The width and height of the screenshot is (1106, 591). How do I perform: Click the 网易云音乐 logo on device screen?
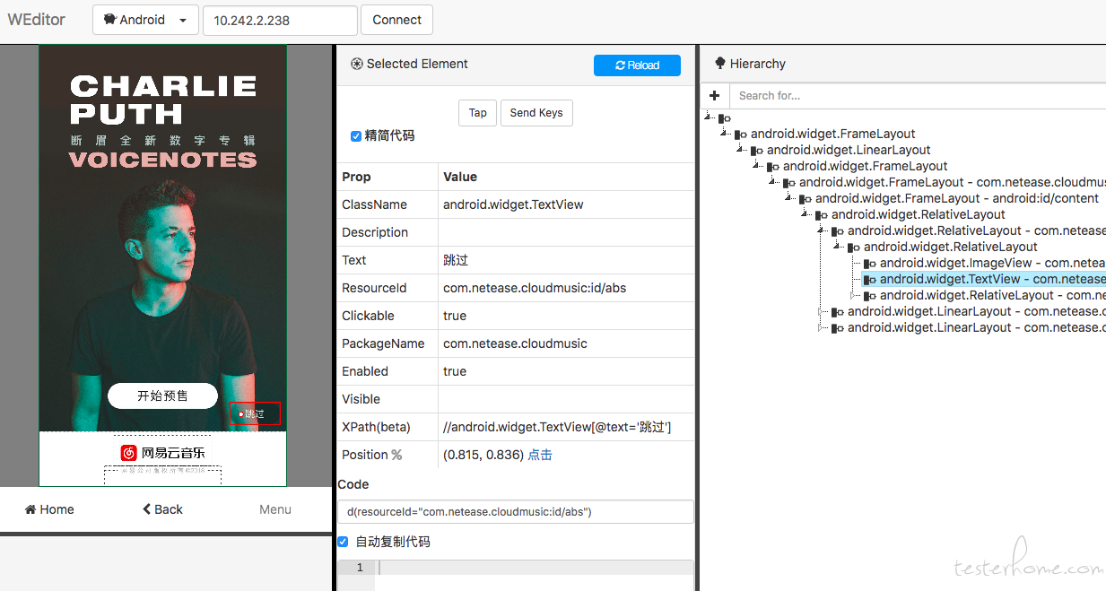(162, 453)
